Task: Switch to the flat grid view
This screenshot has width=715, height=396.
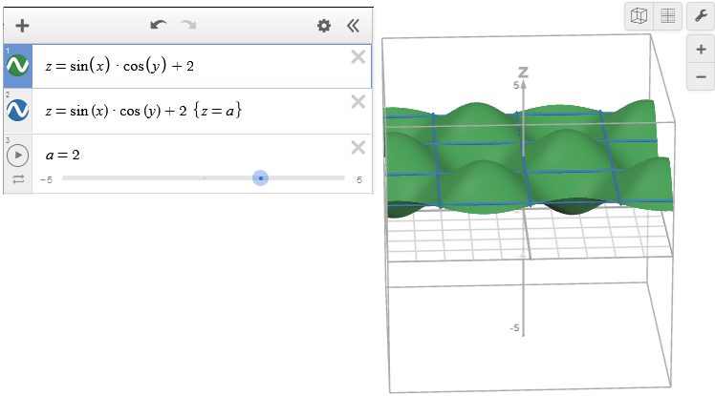Action: point(668,16)
